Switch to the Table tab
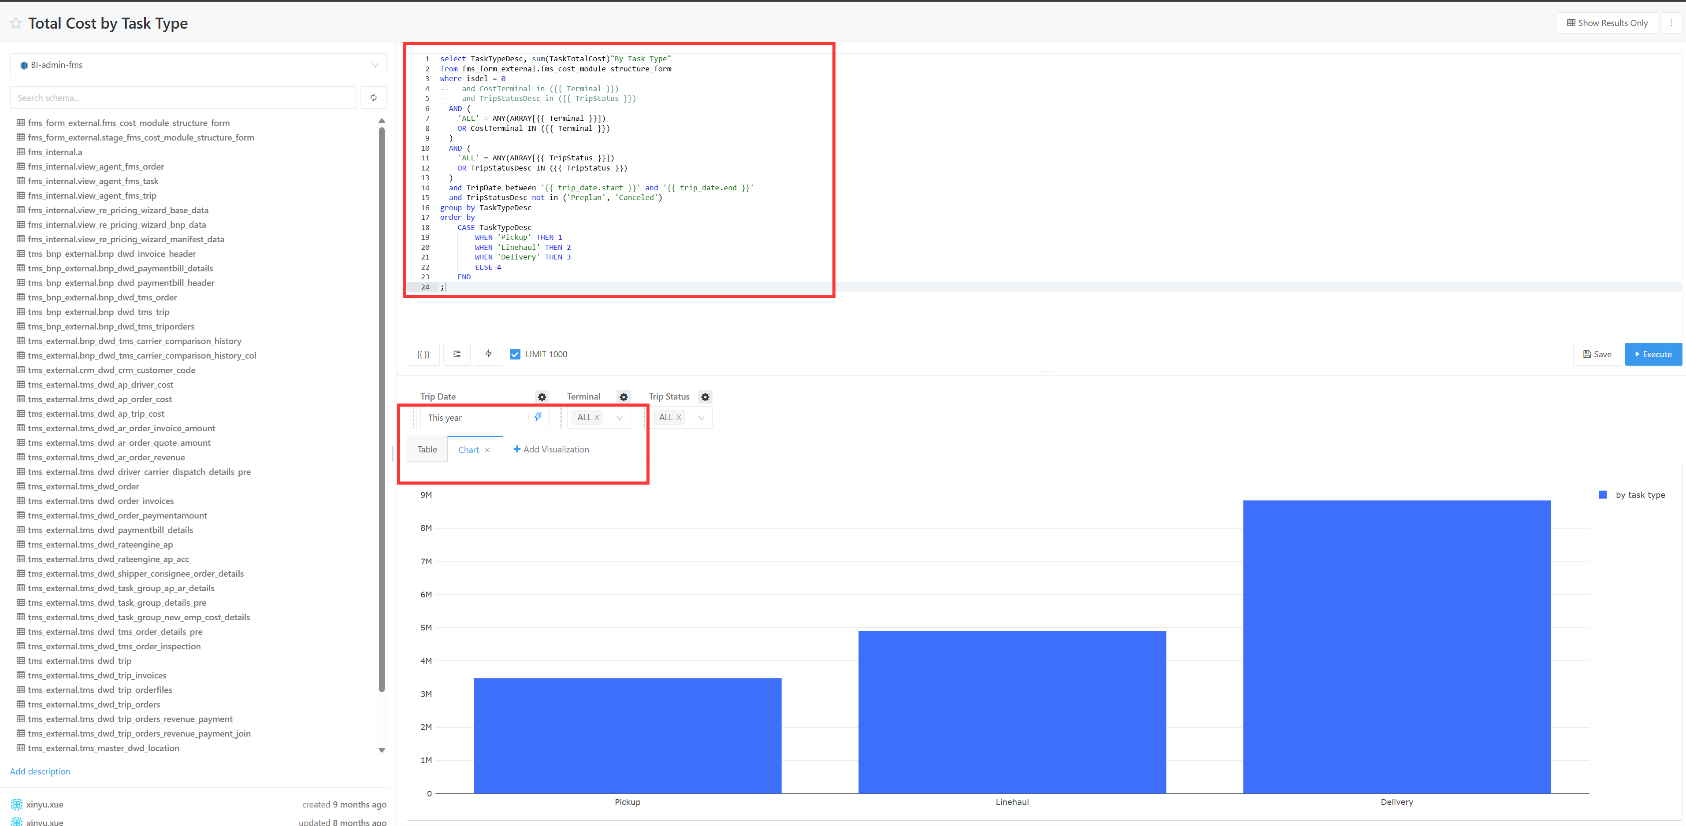Screen dimensions: 1686x826 pos(427,450)
